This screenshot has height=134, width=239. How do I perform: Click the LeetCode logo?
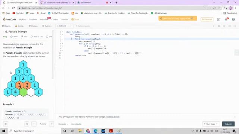point(9,19)
